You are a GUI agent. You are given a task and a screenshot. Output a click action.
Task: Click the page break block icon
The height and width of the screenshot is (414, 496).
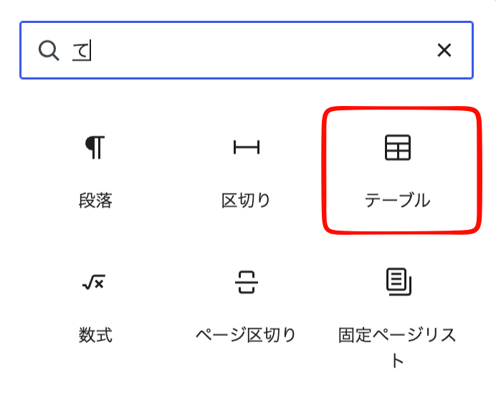(247, 282)
